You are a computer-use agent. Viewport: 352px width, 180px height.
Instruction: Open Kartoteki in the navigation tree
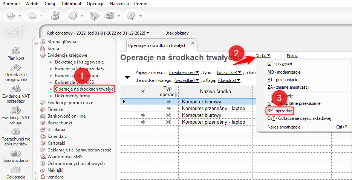[x=57, y=143]
